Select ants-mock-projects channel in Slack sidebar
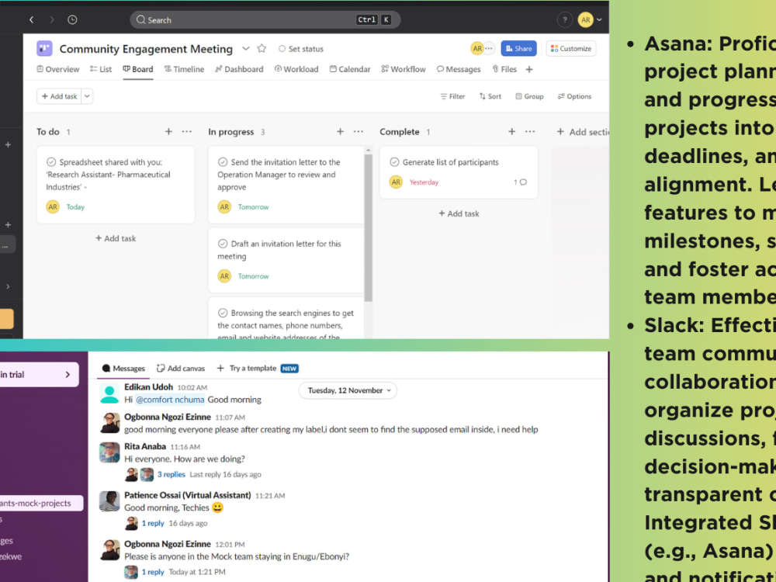 (x=42, y=503)
